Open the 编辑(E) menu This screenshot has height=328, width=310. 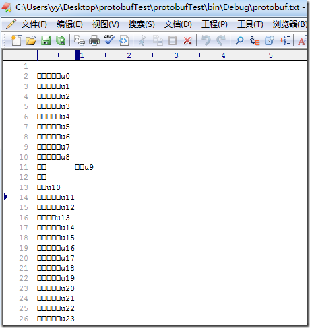pos(69,24)
